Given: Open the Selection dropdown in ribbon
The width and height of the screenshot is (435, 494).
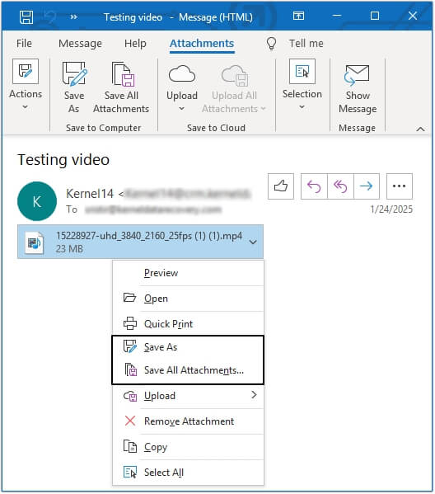Looking at the screenshot, I should tap(302, 84).
